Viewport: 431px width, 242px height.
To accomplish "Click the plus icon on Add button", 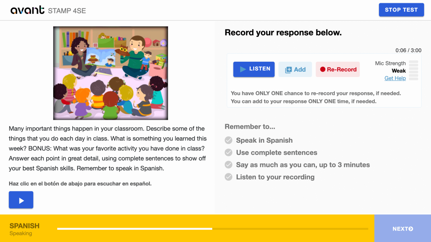I will tap(288, 70).
